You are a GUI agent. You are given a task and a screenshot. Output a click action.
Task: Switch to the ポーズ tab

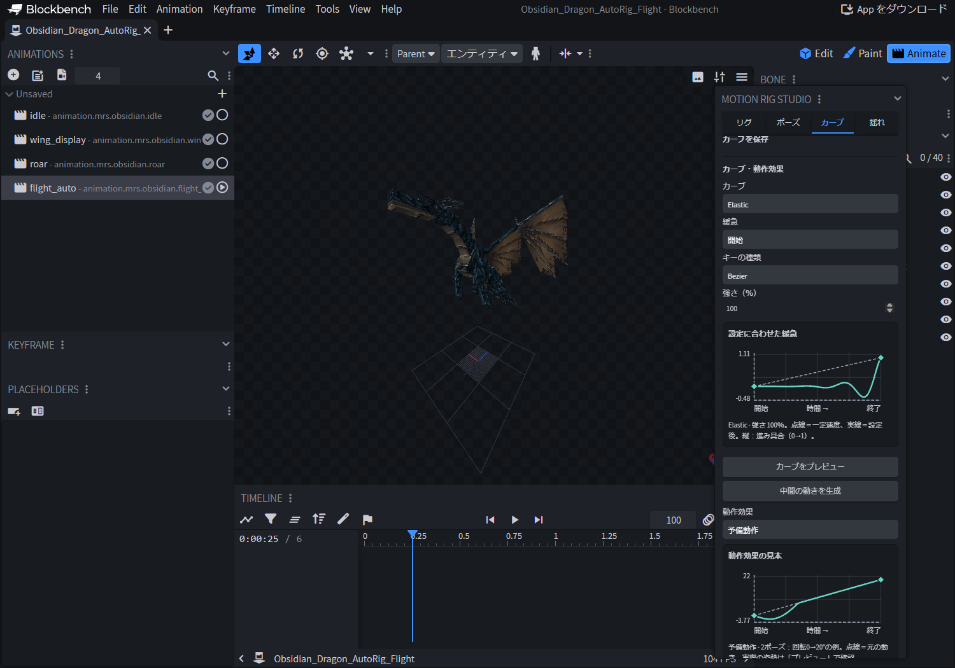click(x=788, y=122)
